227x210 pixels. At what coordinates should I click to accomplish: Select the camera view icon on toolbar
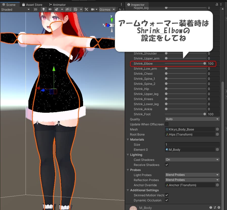(x=93, y=9)
